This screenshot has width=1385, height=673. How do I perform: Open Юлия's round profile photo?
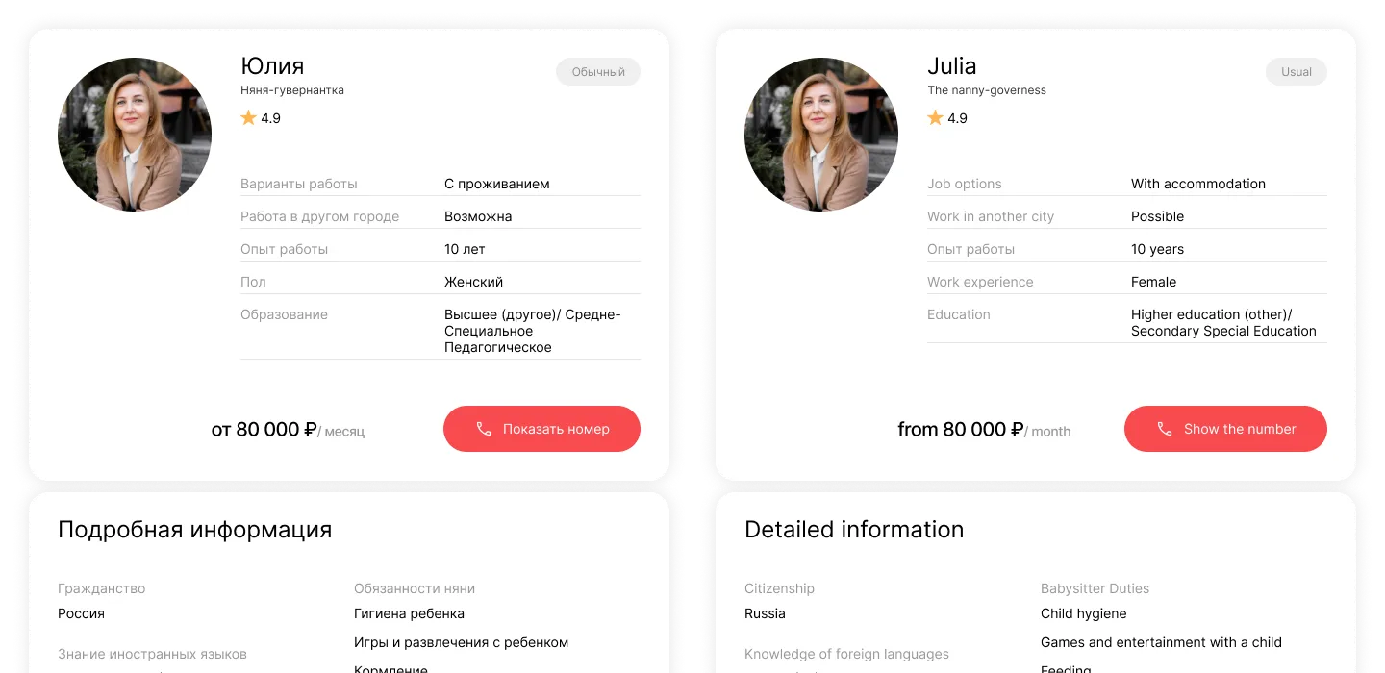point(135,135)
